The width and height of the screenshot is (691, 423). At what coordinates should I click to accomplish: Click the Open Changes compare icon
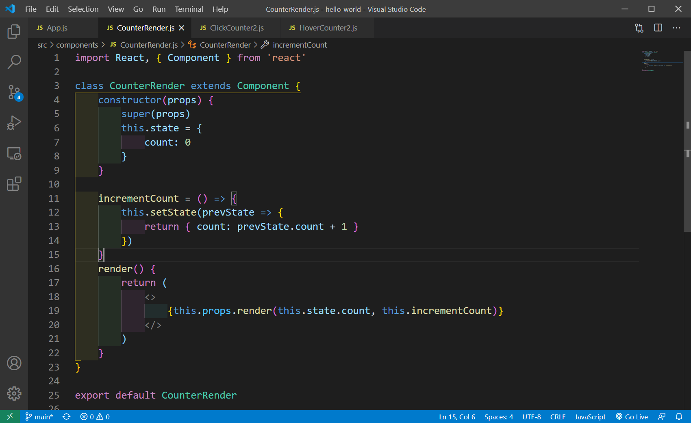click(639, 28)
